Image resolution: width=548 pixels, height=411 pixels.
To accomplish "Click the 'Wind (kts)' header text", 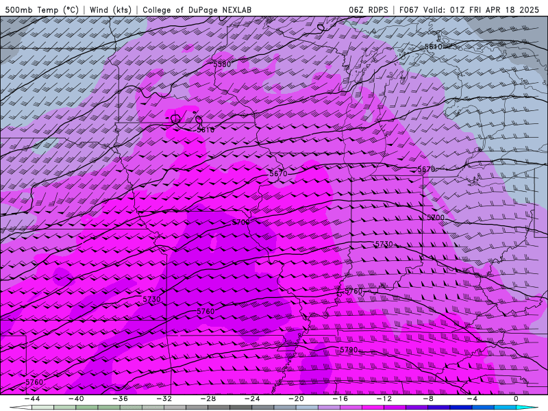I will coord(110,10).
